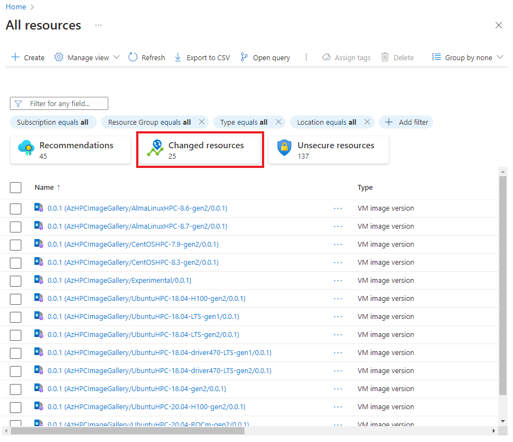Open context menu for AlmaLinuxHPC-8.7-gen2 row
Image resolution: width=513 pixels, height=442 pixels.
coord(338,226)
